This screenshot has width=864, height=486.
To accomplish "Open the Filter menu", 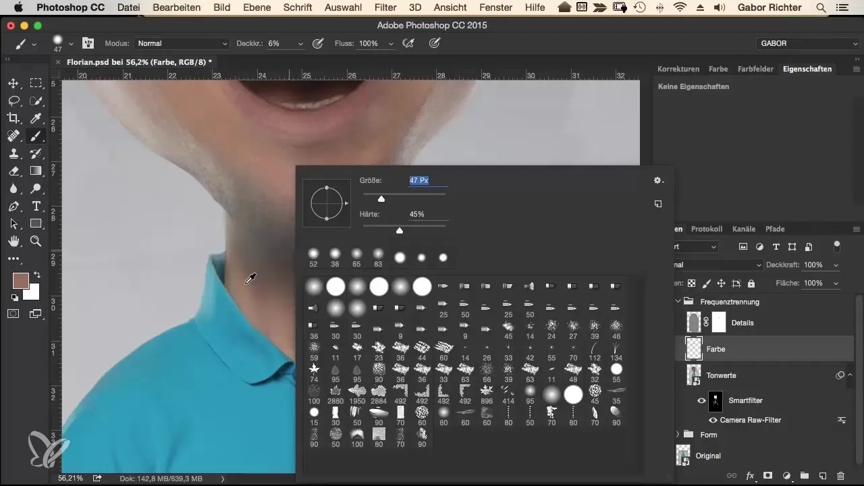I will [385, 7].
